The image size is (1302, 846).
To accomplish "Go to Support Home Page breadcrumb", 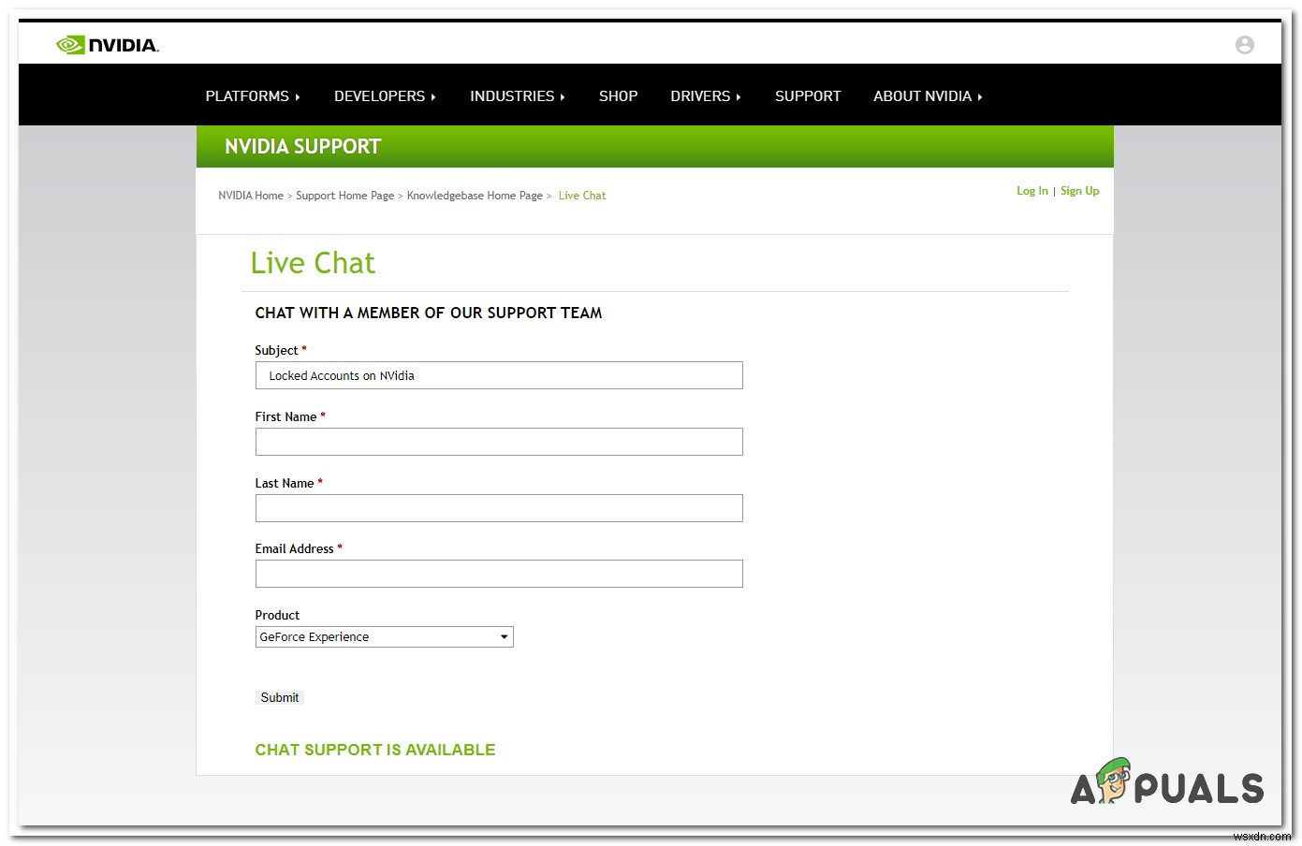I will coord(344,196).
